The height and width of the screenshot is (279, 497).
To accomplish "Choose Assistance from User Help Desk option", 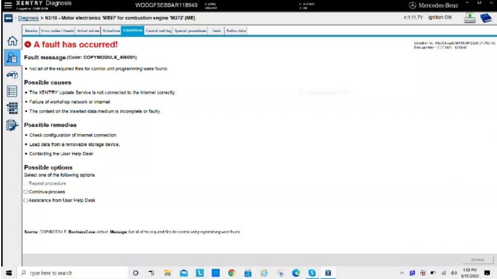I will [x=26, y=200].
